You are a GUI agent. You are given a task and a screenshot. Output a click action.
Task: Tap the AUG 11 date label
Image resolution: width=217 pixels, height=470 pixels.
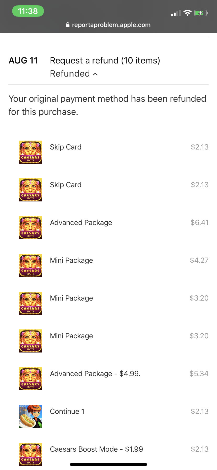[24, 61]
